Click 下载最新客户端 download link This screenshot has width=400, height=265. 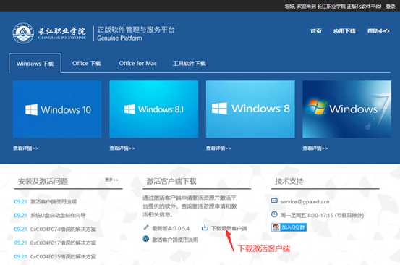(x=229, y=228)
